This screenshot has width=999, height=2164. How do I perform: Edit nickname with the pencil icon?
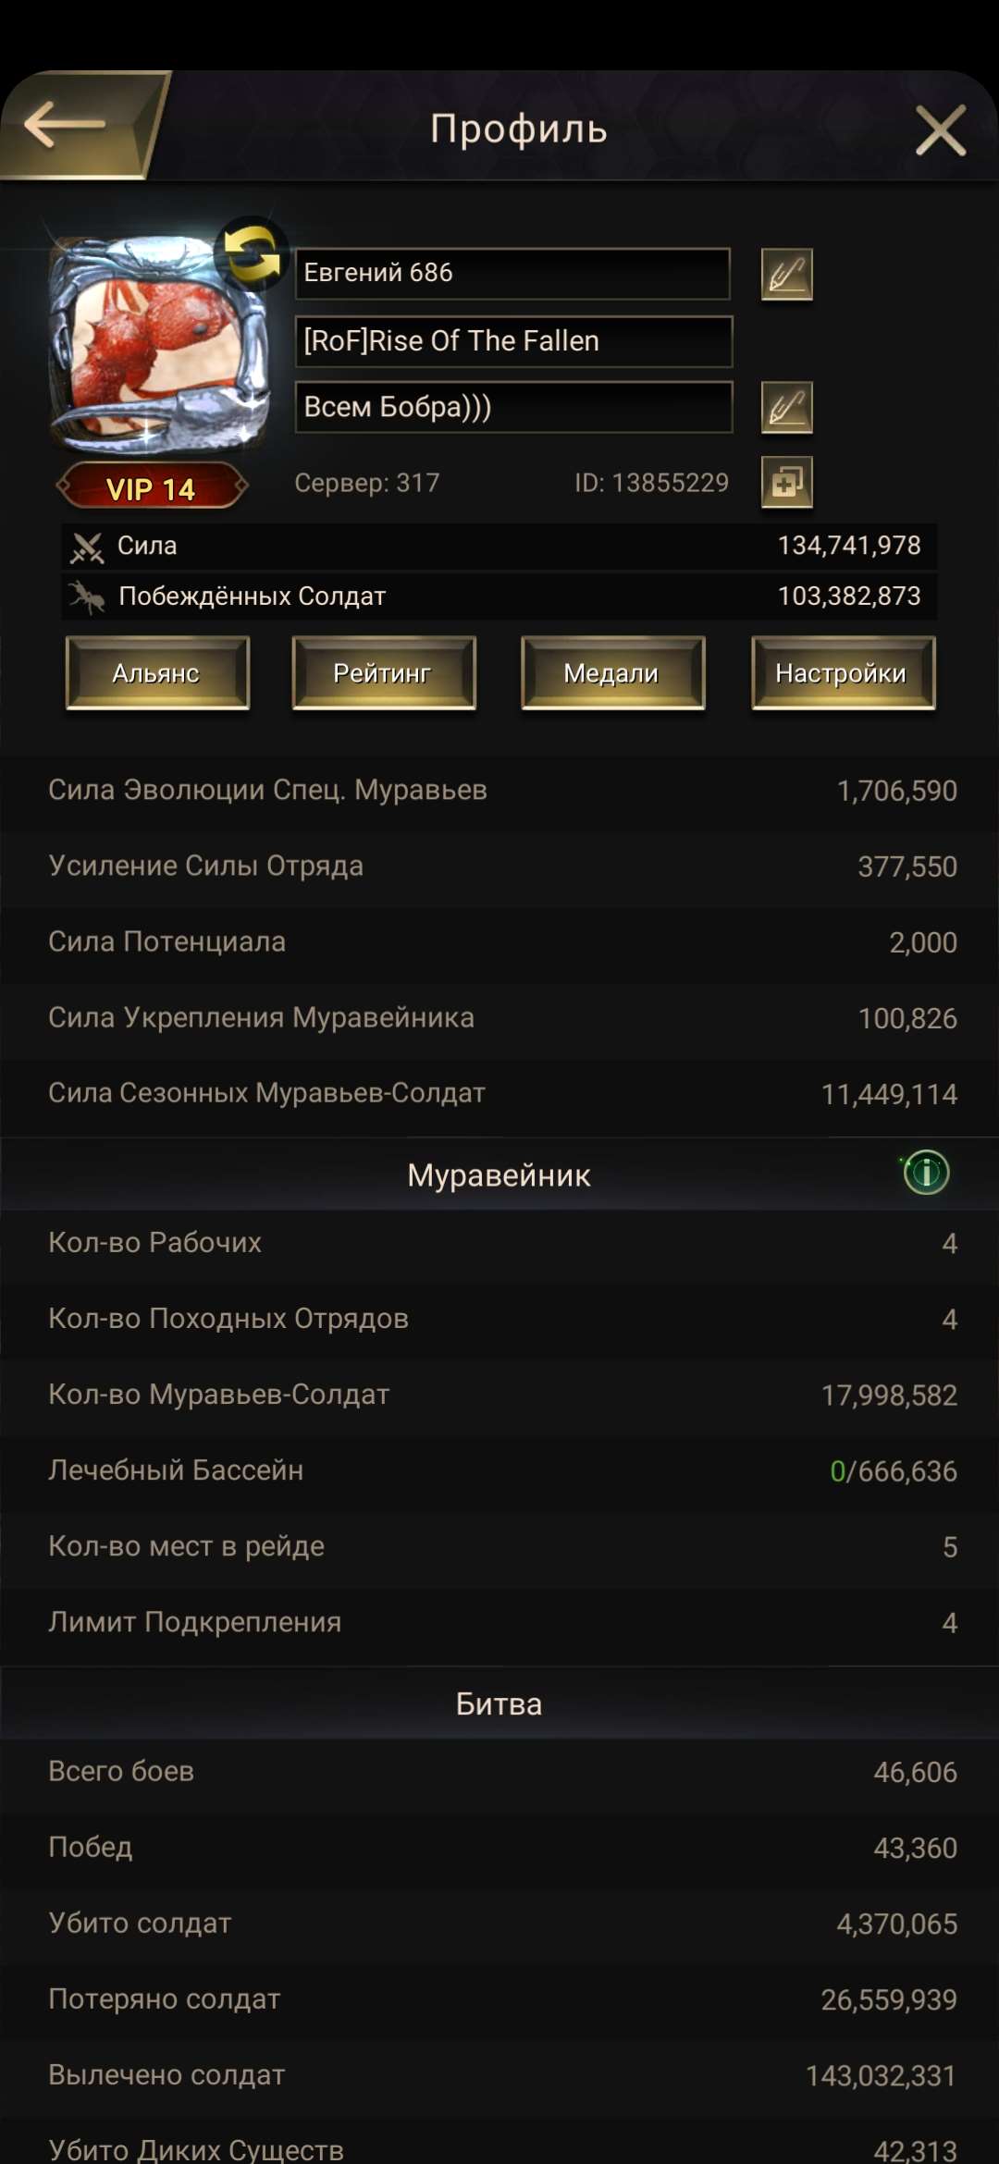point(787,275)
